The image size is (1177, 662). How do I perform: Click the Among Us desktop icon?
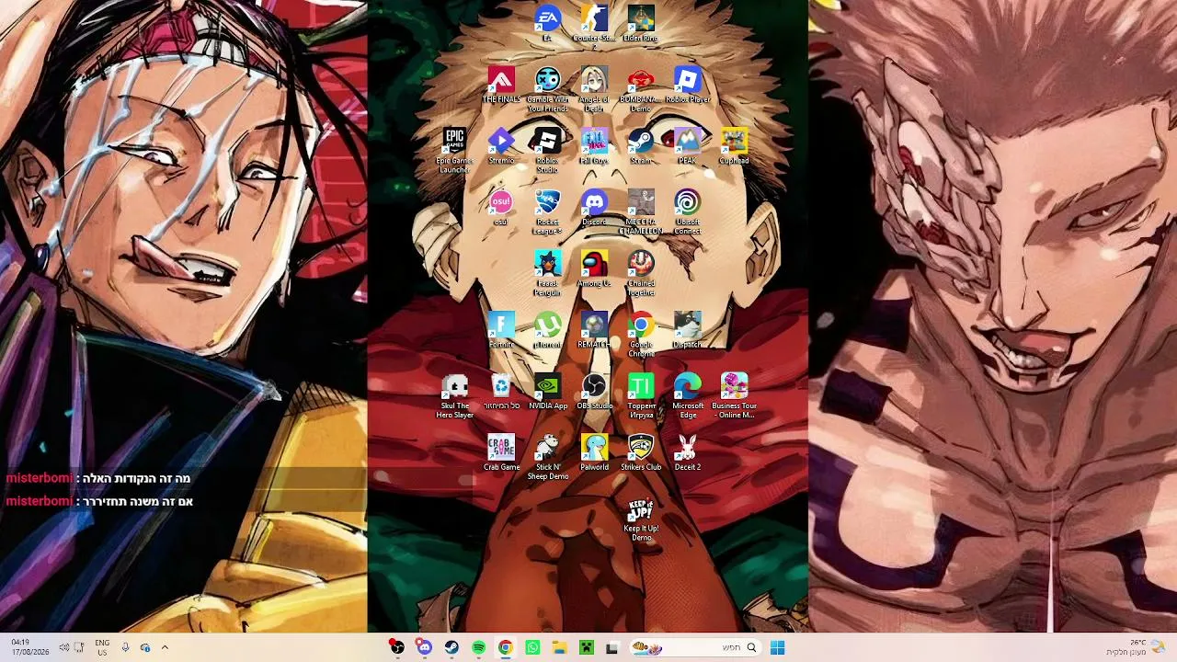pyautogui.click(x=594, y=269)
